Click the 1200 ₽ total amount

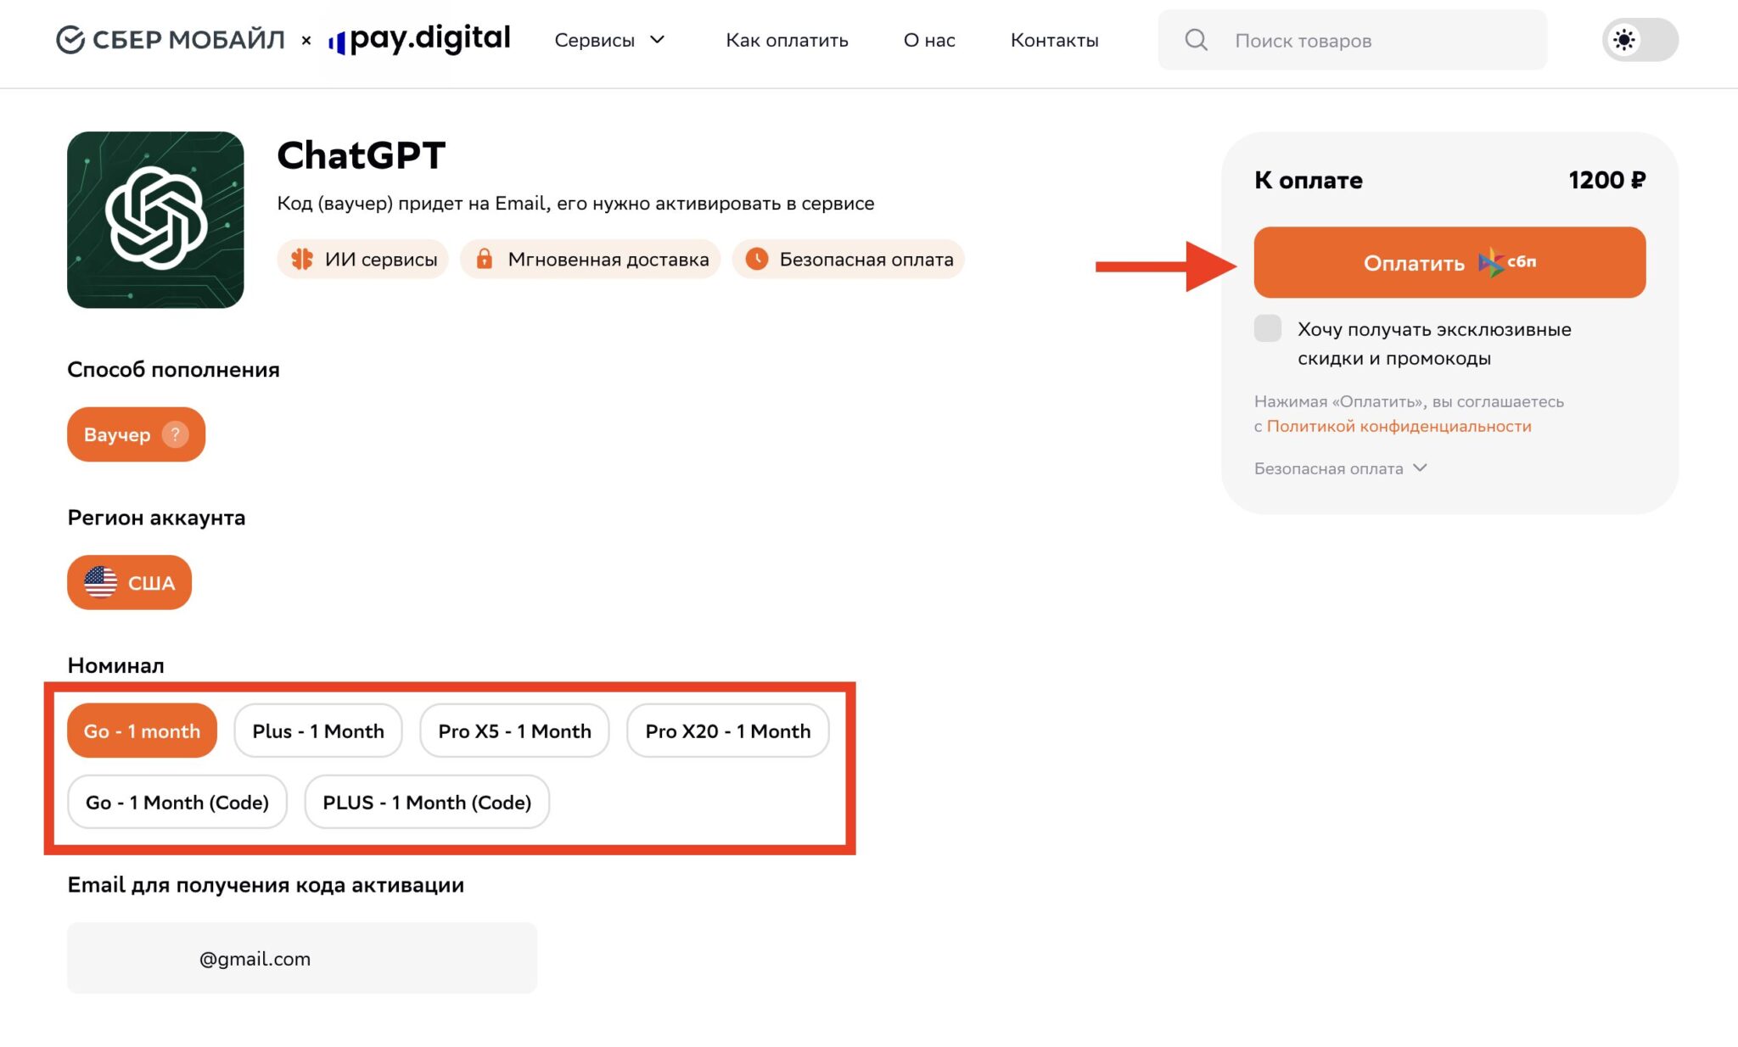[1606, 180]
